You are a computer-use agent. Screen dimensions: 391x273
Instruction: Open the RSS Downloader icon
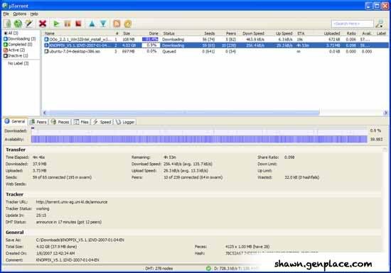point(117,23)
